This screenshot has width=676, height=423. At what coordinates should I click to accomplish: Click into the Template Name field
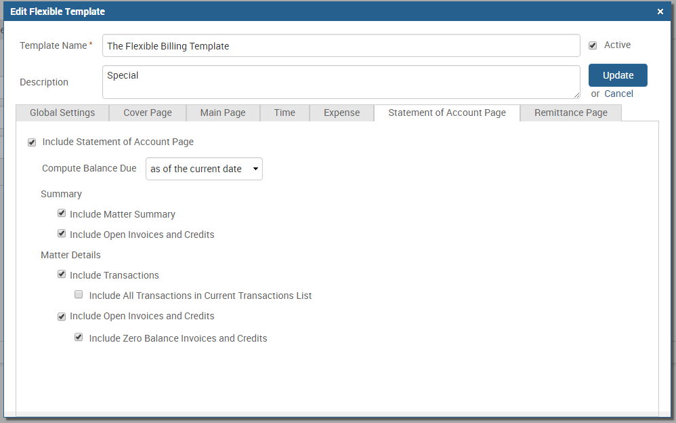click(341, 46)
